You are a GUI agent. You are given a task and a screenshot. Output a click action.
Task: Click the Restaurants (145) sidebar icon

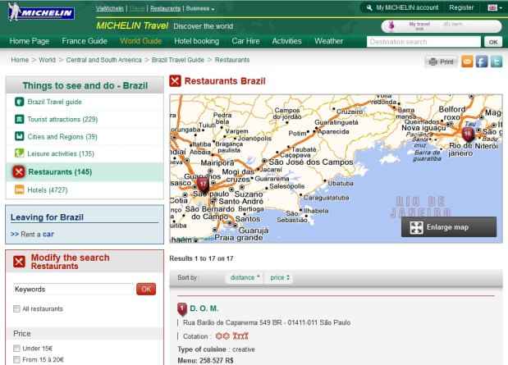coord(19,171)
